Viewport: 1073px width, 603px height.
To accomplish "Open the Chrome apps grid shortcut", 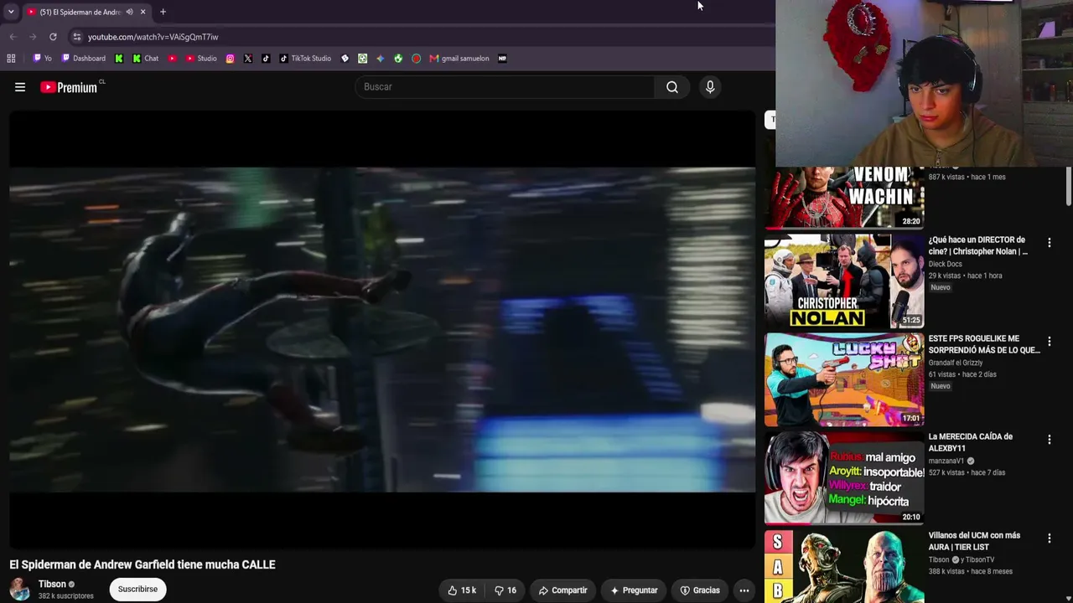I will click(x=11, y=59).
